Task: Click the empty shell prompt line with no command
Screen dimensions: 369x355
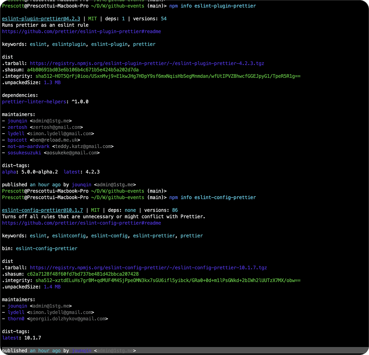Action: pyautogui.click(x=84, y=191)
